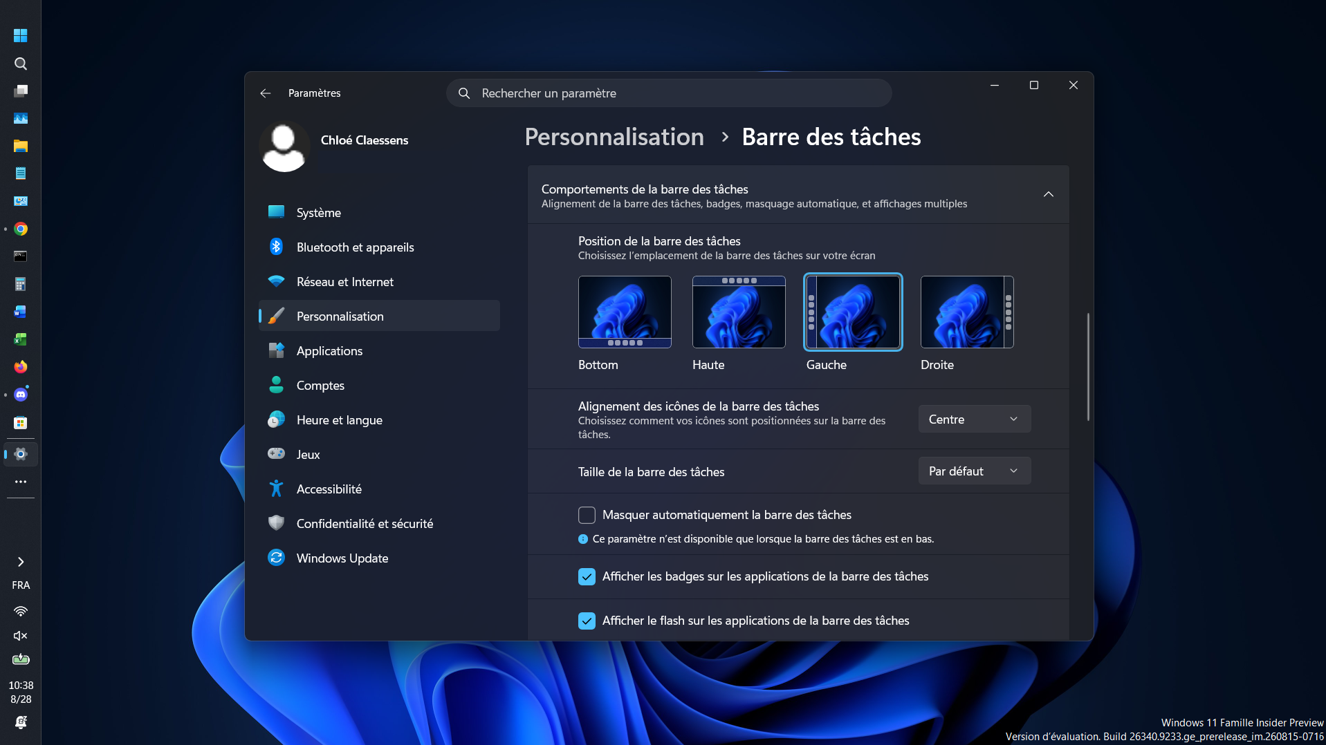Screen dimensions: 1326x745
Task: Show taskbar overflow three-dots menu
Action: point(21,482)
